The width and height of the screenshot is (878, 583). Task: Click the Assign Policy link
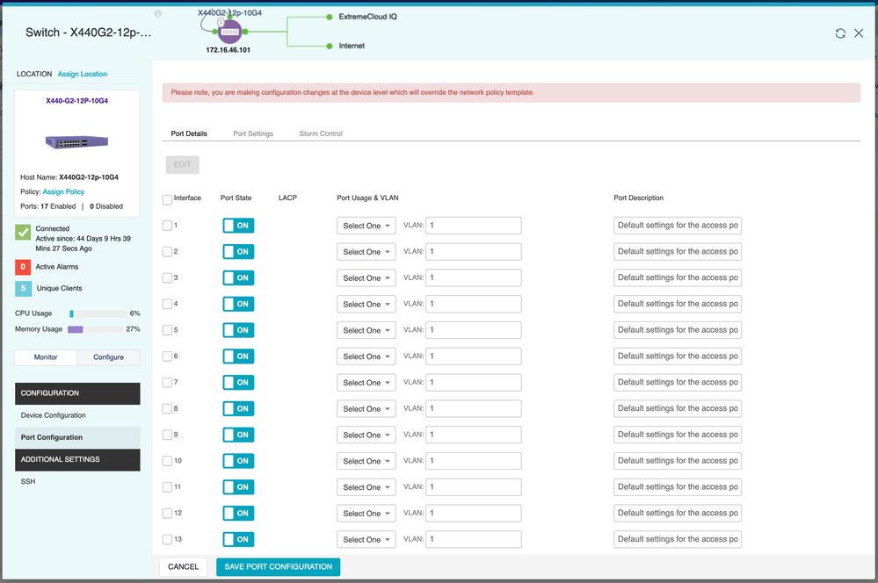(x=63, y=192)
